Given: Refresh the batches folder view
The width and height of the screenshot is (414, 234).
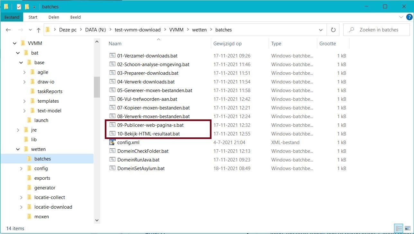Looking at the screenshot, I should click(x=333, y=30).
